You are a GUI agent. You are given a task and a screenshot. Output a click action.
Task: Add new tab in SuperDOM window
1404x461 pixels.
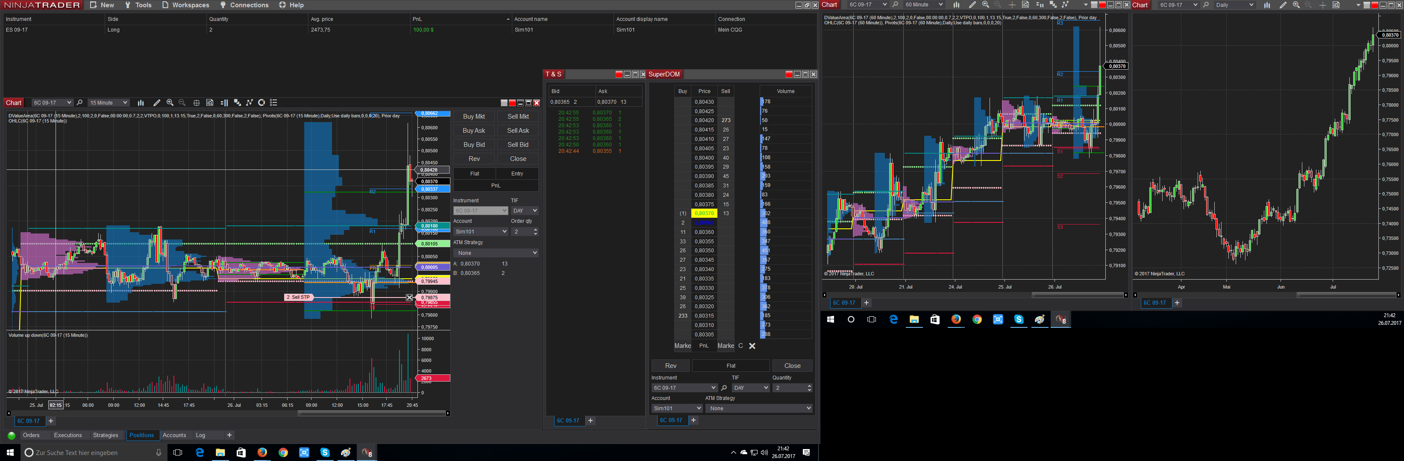coord(693,421)
